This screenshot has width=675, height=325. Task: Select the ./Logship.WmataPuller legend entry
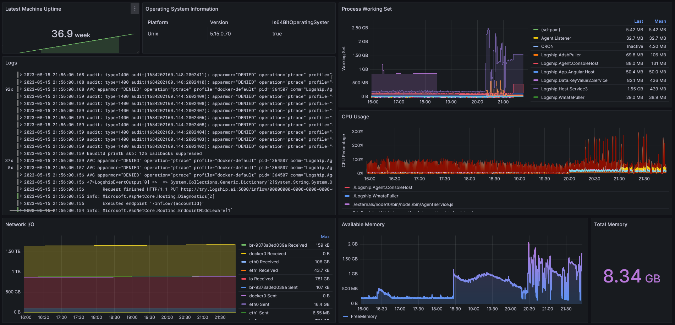[375, 196]
